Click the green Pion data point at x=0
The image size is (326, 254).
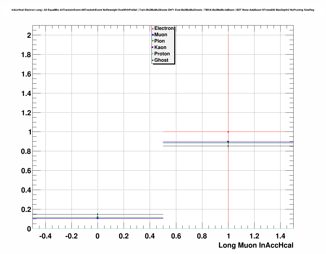[x=98, y=217]
